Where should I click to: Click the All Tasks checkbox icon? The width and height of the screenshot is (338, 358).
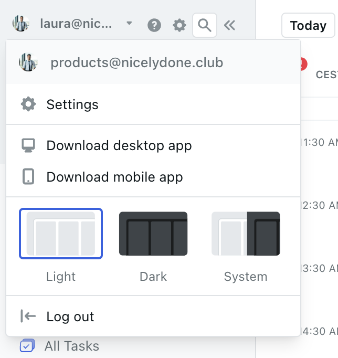pos(27,346)
